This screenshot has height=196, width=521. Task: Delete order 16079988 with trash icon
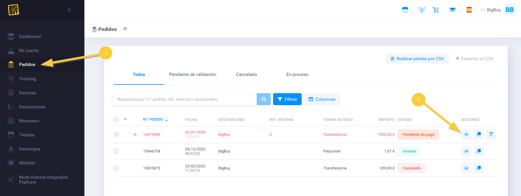pyautogui.click(x=491, y=134)
